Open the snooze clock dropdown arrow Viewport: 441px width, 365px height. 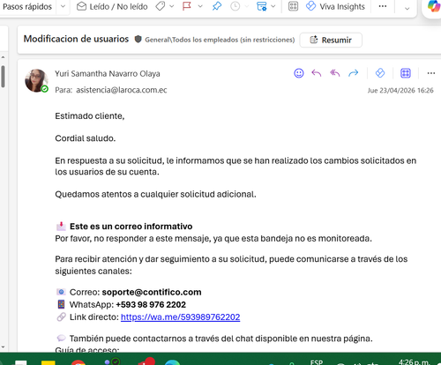[247, 6]
